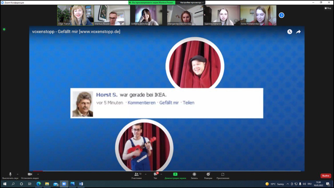Screen dimensions: 334x188
Task: Click the green encryption shield icon
Action: coord(4,29)
